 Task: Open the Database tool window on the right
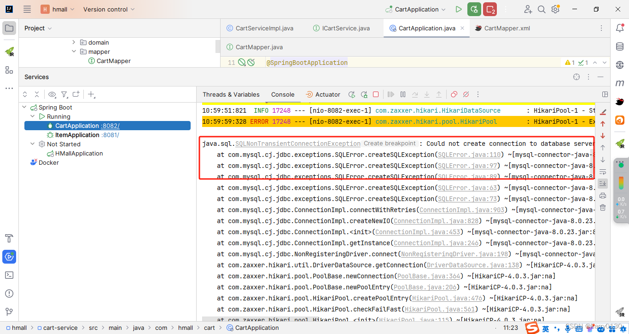(620, 46)
